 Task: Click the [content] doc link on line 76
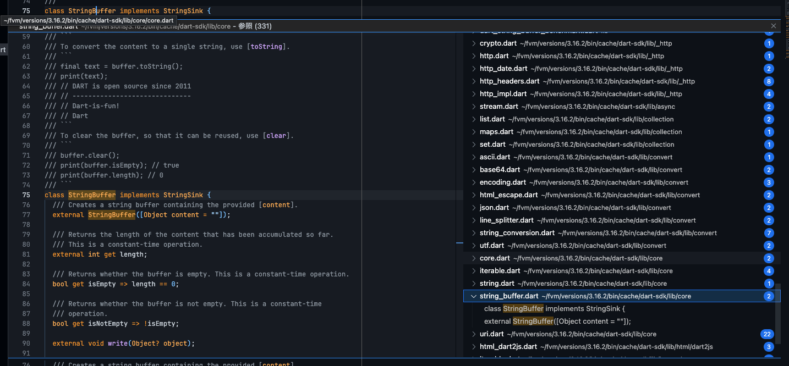tap(276, 205)
